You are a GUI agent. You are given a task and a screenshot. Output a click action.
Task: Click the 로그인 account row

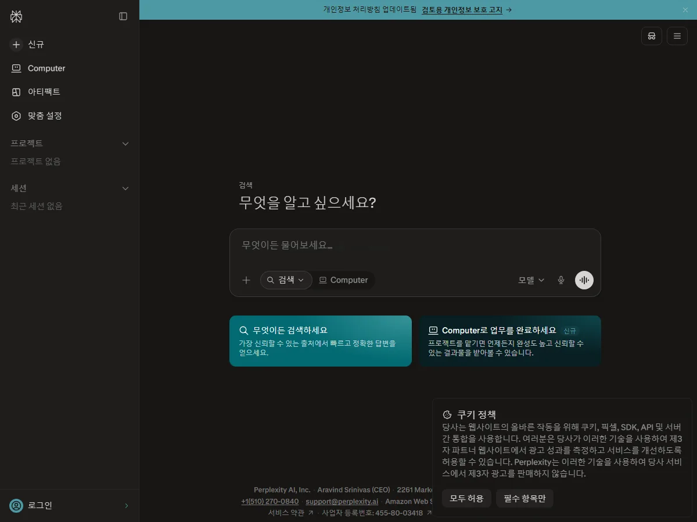(x=70, y=505)
